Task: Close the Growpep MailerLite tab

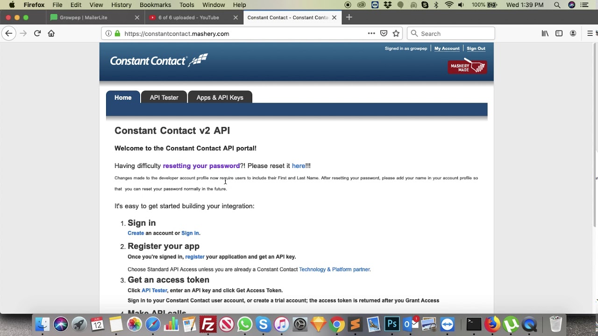Action: 137,17
